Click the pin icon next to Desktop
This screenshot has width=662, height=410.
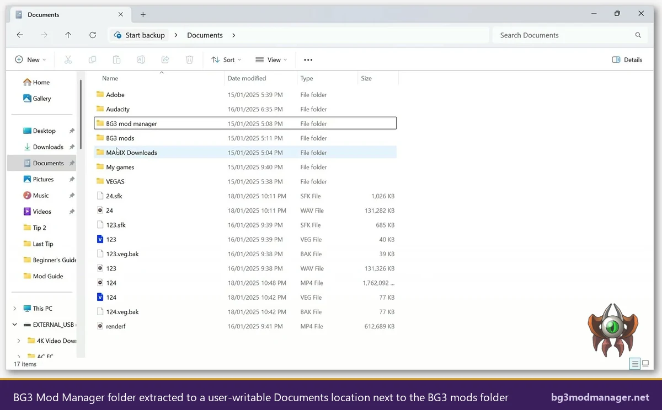72,131
